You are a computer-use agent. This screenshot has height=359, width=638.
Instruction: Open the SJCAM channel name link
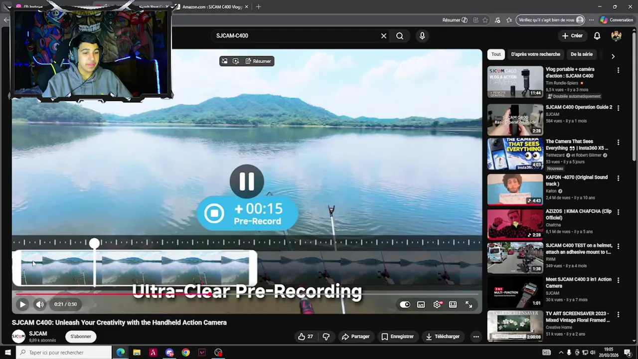(38, 334)
